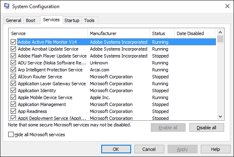Sort by the Date Disabled column header

point(195,33)
